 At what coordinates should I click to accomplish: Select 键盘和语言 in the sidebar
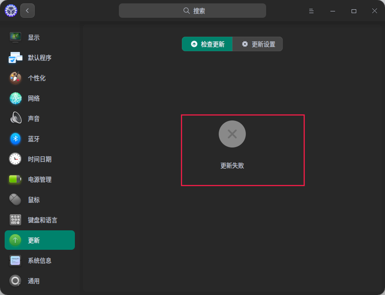39,220
